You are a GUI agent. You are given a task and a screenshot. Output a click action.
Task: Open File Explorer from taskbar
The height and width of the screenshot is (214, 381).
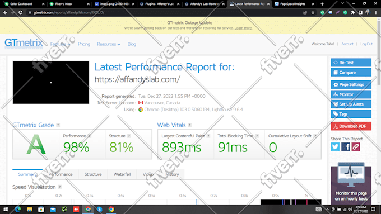click(x=29, y=209)
